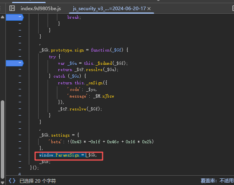The width and height of the screenshot is (234, 185).
Task: Set breakpoint in gutter beside '_$Gk.settings' line
Action: (x=20, y=135)
